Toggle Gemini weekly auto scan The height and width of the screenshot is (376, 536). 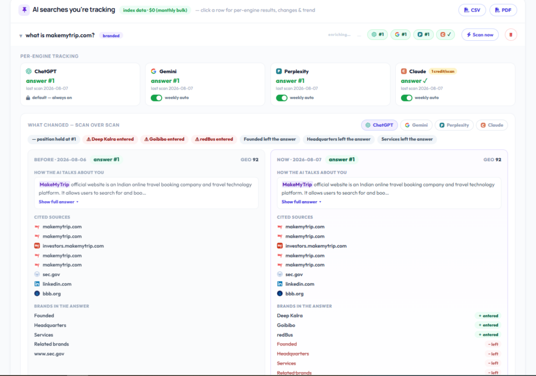[x=156, y=98]
